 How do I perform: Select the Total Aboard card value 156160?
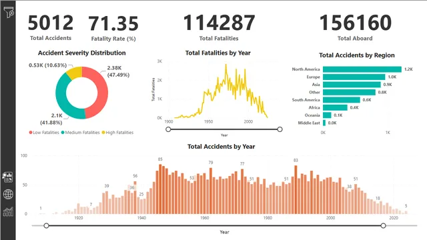click(355, 23)
